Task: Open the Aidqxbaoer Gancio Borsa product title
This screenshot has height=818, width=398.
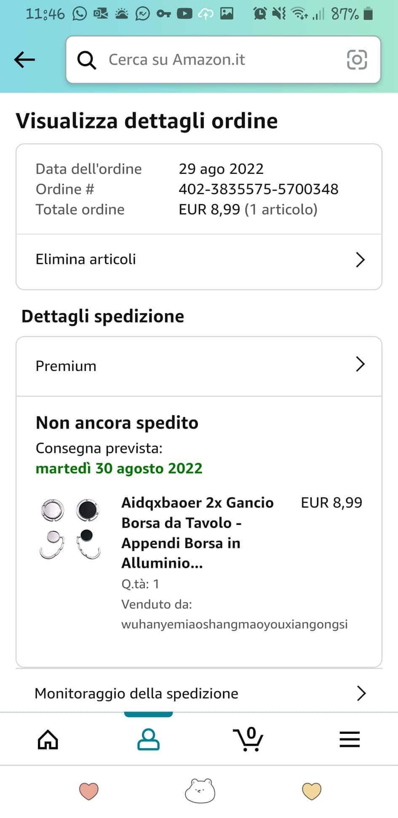Action: click(x=198, y=533)
